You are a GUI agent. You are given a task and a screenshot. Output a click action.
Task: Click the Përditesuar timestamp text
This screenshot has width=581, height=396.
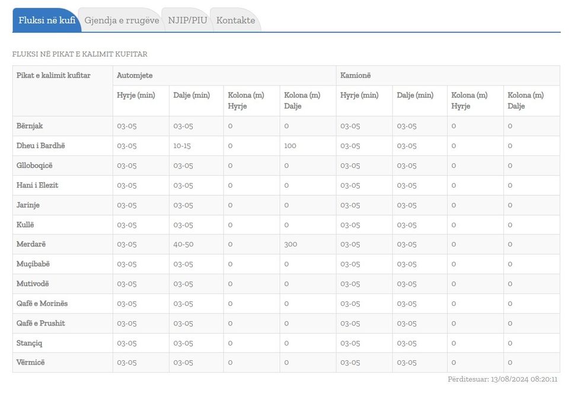pyautogui.click(x=502, y=379)
